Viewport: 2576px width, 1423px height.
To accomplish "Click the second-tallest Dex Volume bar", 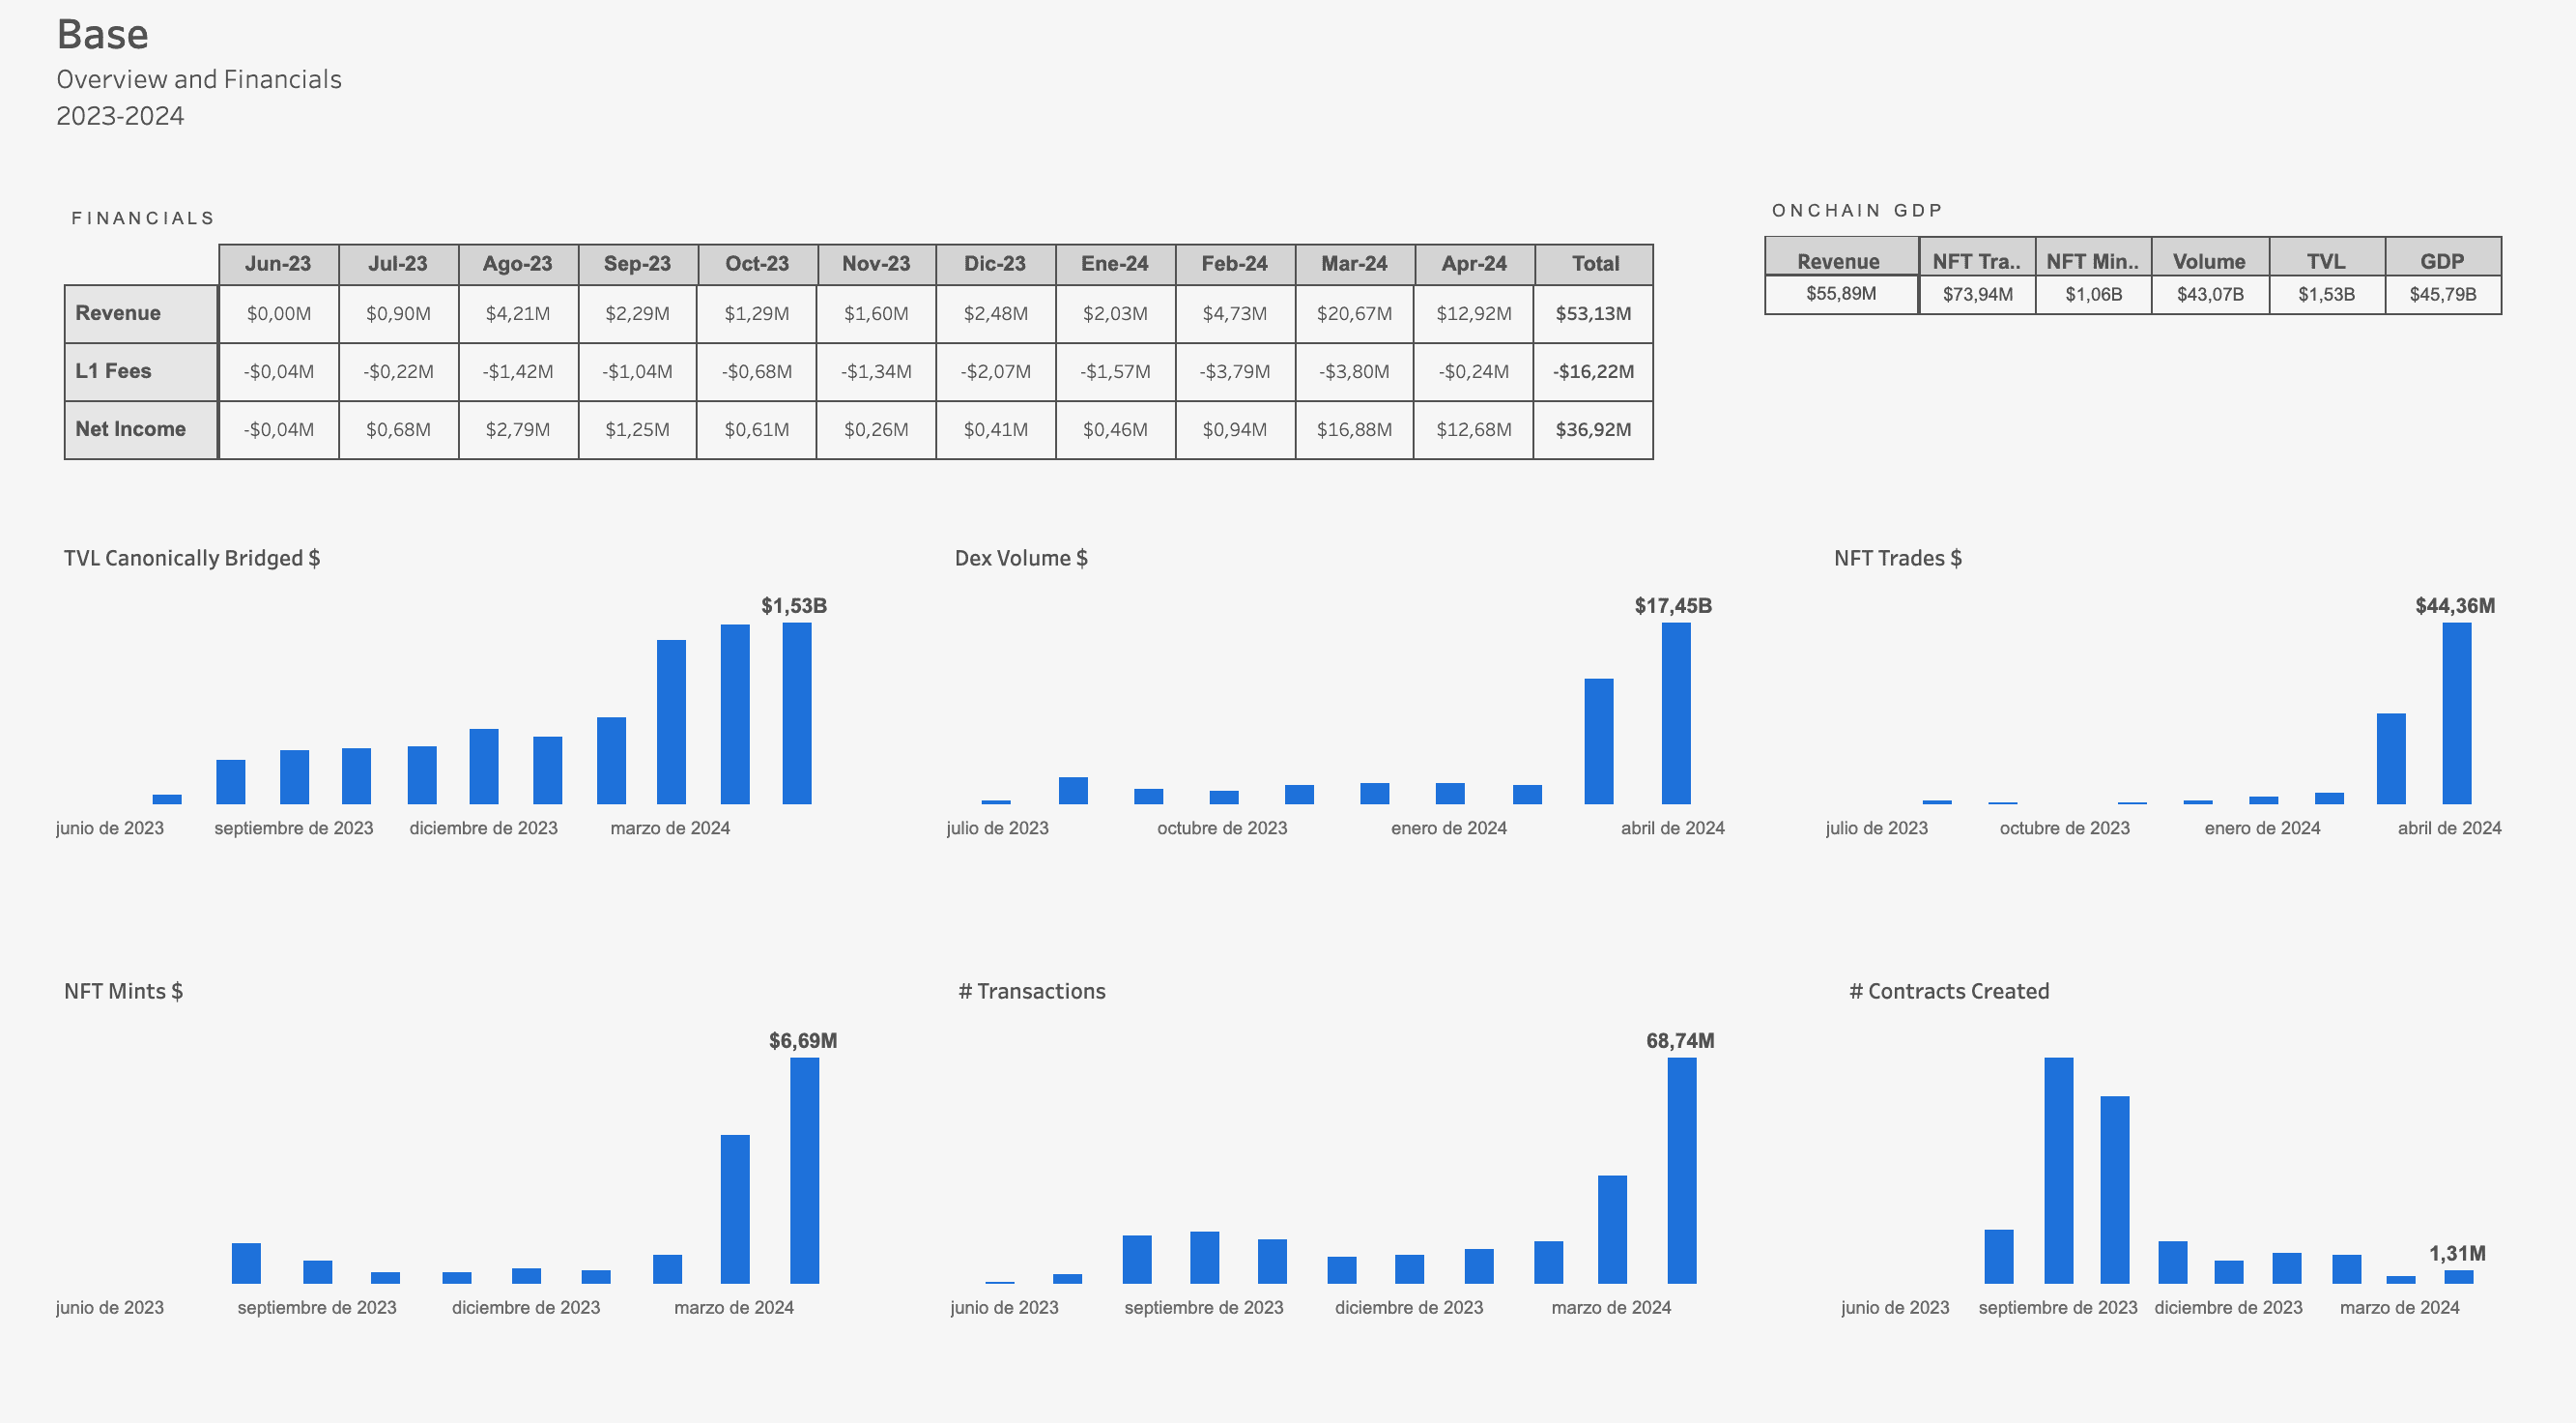I will pos(1599,741).
